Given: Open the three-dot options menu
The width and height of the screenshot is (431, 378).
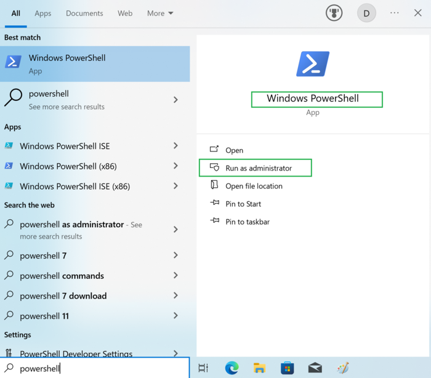Looking at the screenshot, I should pos(394,13).
